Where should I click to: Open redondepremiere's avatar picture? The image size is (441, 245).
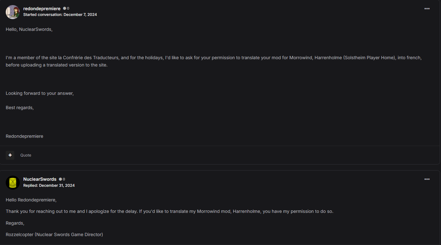pyautogui.click(x=13, y=12)
